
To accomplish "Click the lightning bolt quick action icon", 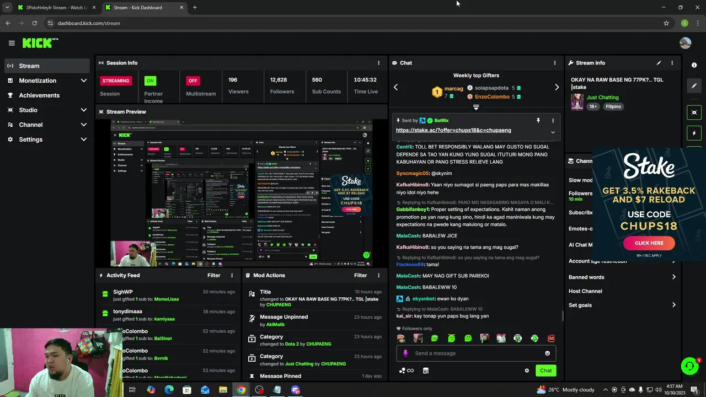I will click(694, 133).
